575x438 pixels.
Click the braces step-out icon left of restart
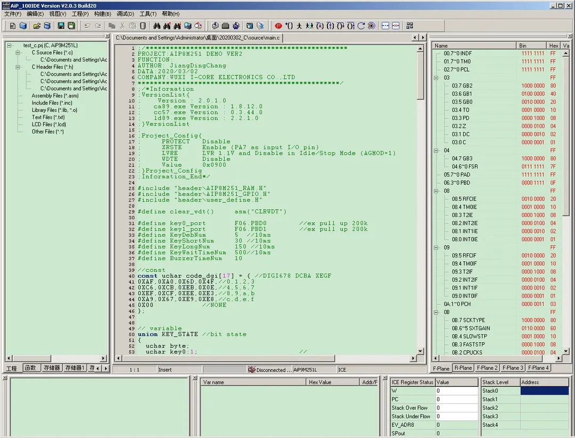point(351,26)
